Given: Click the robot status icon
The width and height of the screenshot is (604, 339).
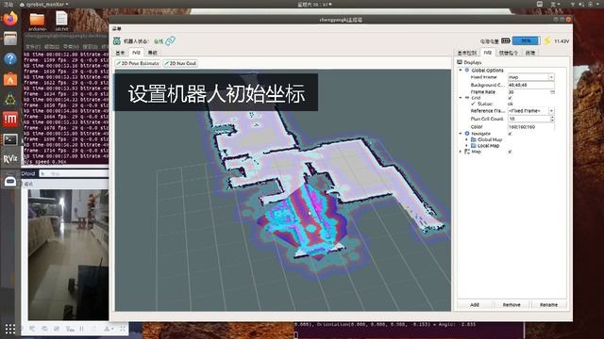Looking at the screenshot, I should pyautogui.click(x=117, y=40).
